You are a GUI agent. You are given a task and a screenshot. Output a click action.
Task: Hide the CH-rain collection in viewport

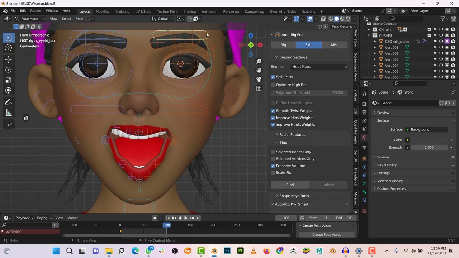pos(441,29)
